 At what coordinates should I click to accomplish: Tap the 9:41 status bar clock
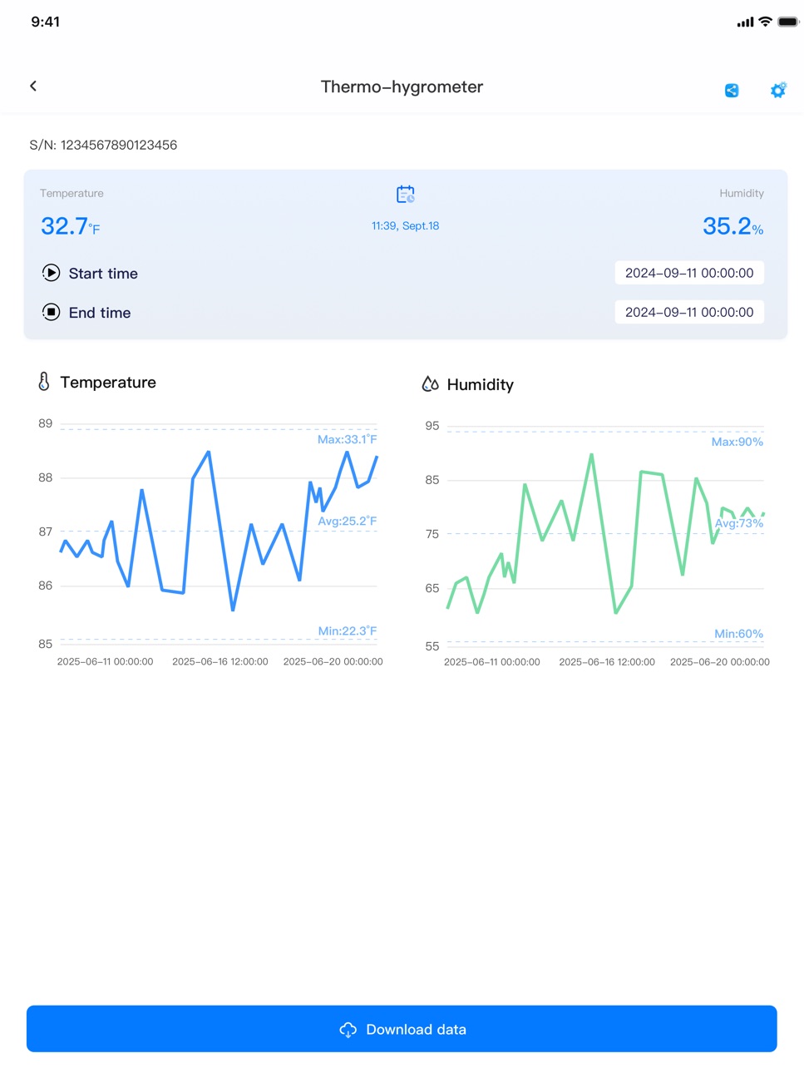[x=46, y=22]
